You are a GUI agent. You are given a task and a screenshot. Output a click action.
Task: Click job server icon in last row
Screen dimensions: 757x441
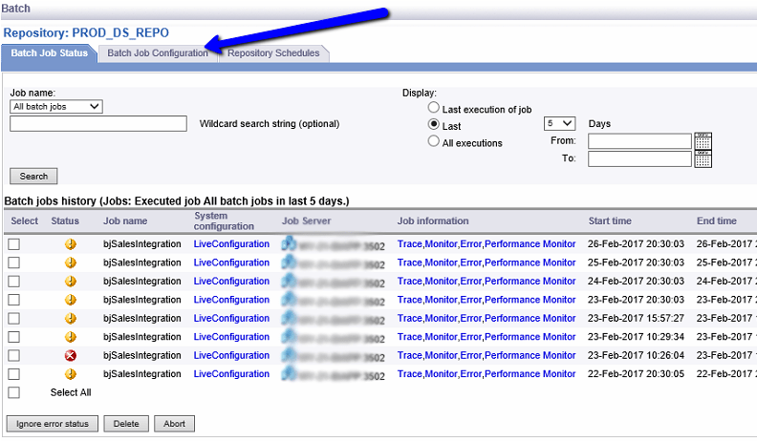coord(289,374)
